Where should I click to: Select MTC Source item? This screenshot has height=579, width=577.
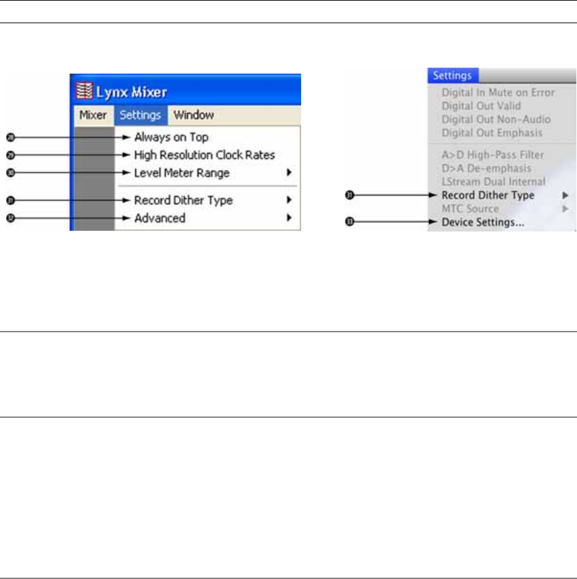click(470, 209)
